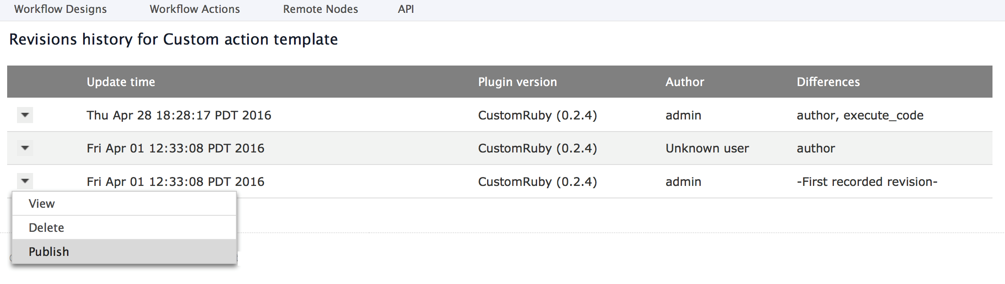Open dropdown arrow of Unknown user revision
Viewport: 1005px width, 284px height.
pyautogui.click(x=25, y=148)
